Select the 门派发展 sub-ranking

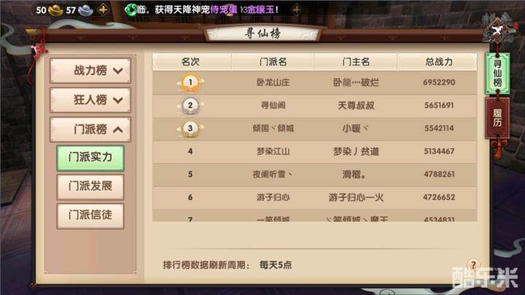click(90, 186)
